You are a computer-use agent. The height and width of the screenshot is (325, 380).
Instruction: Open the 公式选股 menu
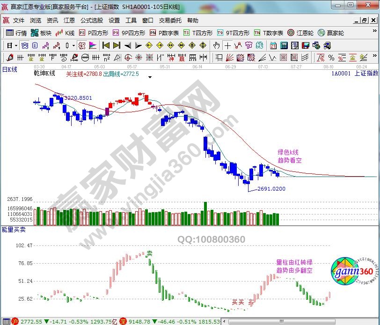point(91,21)
